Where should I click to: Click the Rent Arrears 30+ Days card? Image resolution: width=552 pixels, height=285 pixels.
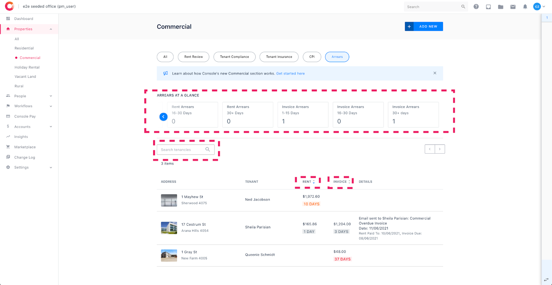tap(248, 115)
